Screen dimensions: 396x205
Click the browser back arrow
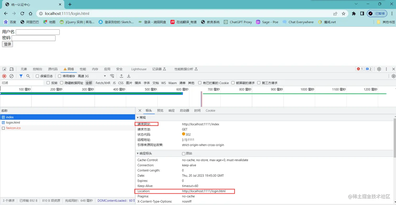(6, 14)
